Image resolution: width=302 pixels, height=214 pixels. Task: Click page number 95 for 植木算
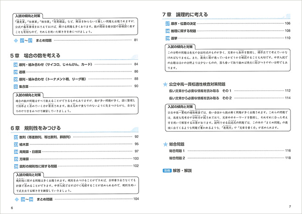[136, 144]
